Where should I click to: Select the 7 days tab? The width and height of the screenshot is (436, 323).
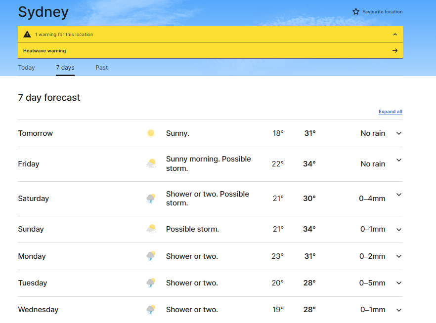pos(65,68)
